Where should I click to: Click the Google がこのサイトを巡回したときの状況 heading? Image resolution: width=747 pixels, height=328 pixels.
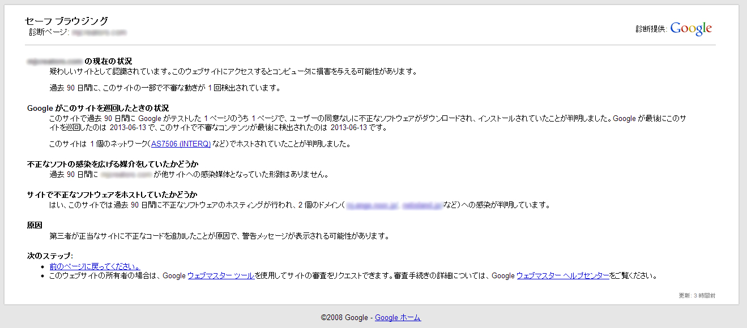(98, 108)
